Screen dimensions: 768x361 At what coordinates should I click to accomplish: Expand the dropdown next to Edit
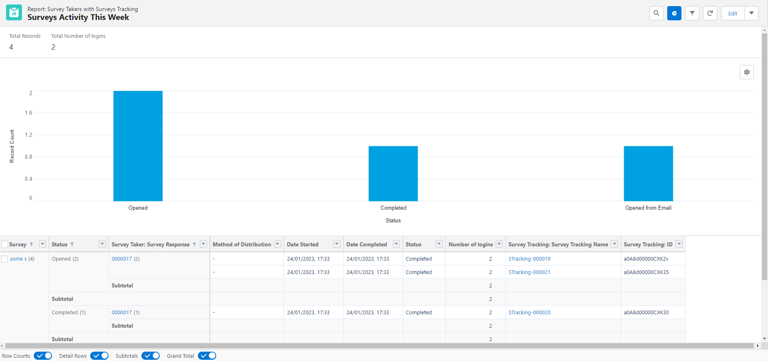tap(751, 13)
